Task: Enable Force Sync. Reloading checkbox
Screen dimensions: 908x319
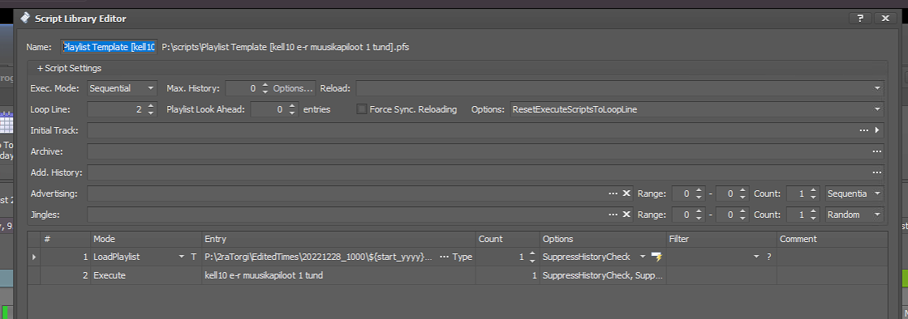Action: 361,109
